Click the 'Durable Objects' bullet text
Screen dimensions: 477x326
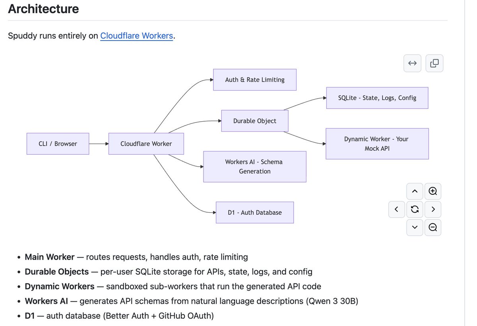click(x=57, y=272)
